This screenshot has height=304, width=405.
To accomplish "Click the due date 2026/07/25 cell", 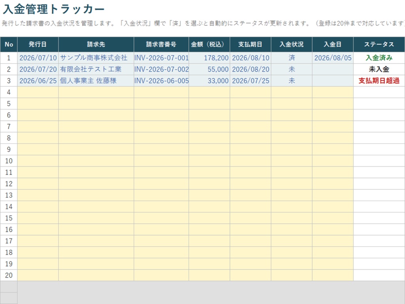I will [250, 81].
